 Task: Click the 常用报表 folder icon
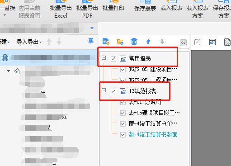pos(123,58)
